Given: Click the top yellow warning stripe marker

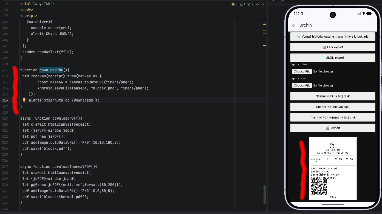Looking at the screenshot, I should pyautogui.click(x=264, y=24).
